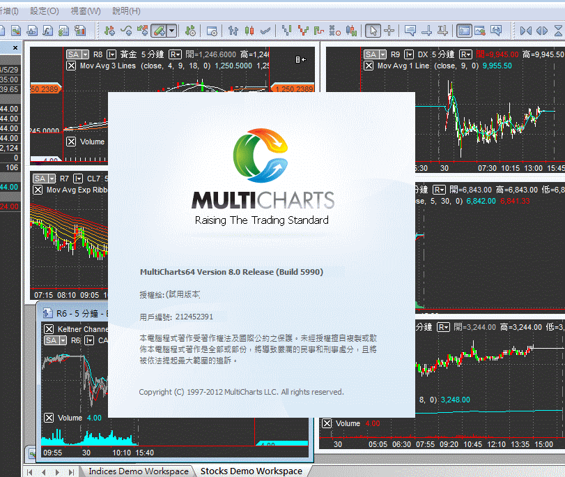Viewport: 565px width, 477px height.
Task: Toggle Volume checkbox in R8 gold chart
Action: (x=71, y=142)
